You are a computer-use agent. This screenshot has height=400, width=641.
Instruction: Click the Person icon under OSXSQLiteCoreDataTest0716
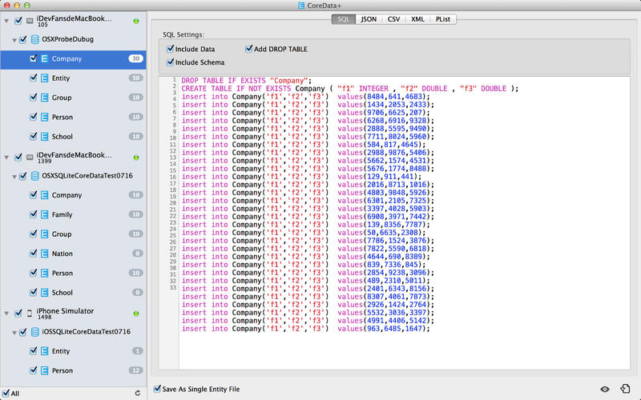point(45,273)
